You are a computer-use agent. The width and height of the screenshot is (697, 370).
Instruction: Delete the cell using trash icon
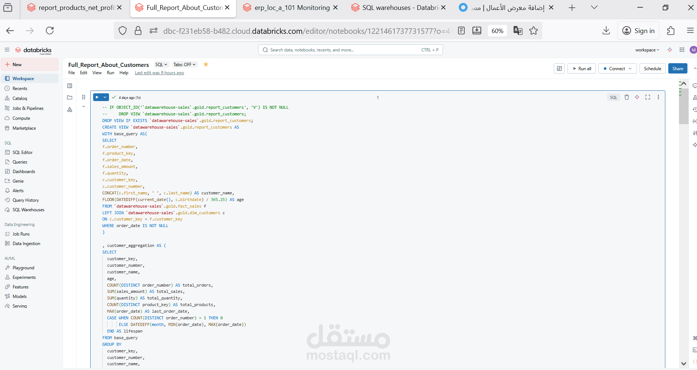point(627,97)
